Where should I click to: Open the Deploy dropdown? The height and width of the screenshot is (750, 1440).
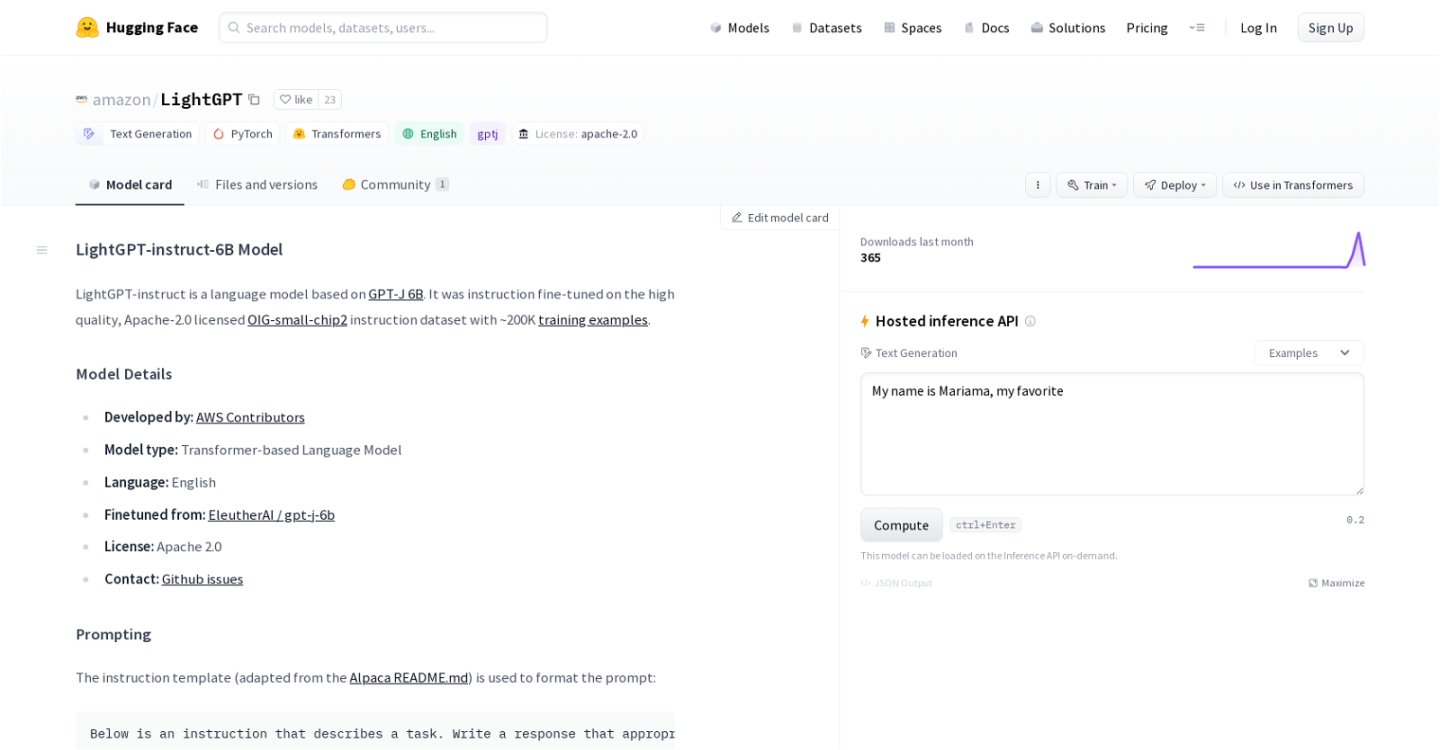tap(1174, 185)
